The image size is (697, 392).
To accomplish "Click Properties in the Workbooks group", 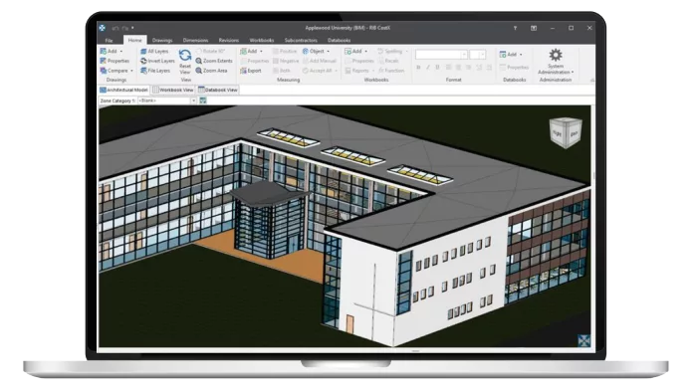I will 359,61.
